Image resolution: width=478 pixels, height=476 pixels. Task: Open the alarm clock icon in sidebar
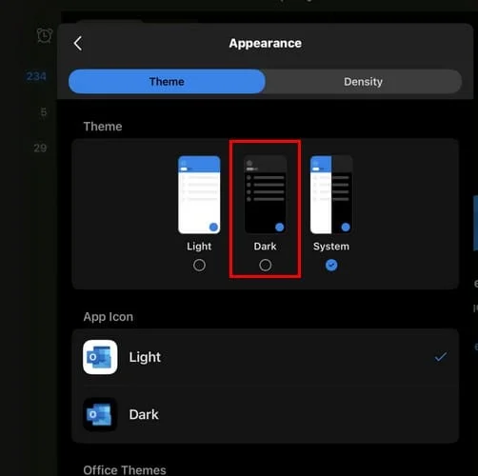tap(45, 35)
